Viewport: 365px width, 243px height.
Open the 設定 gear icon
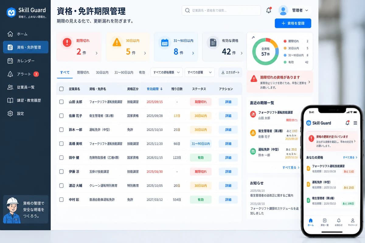[x=10, y=113]
